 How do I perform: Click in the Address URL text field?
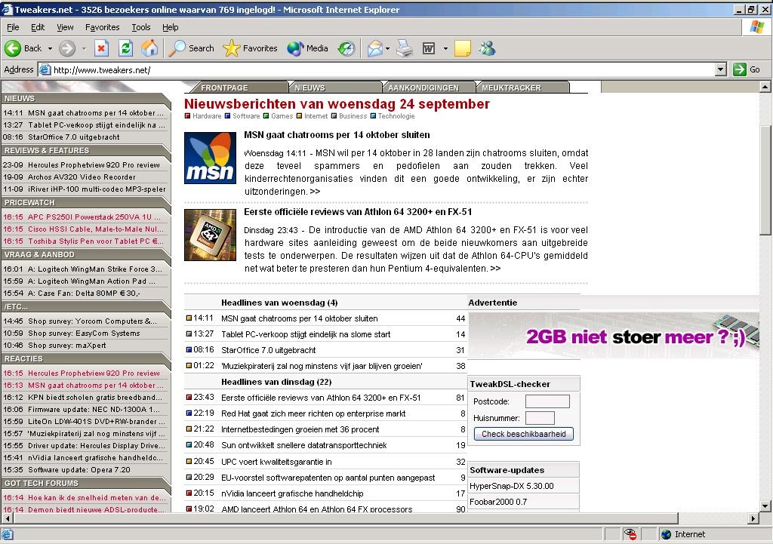(x=382, y=69)
